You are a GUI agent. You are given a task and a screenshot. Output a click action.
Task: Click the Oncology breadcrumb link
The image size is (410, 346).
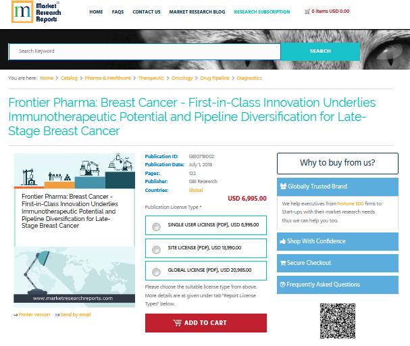182,78
